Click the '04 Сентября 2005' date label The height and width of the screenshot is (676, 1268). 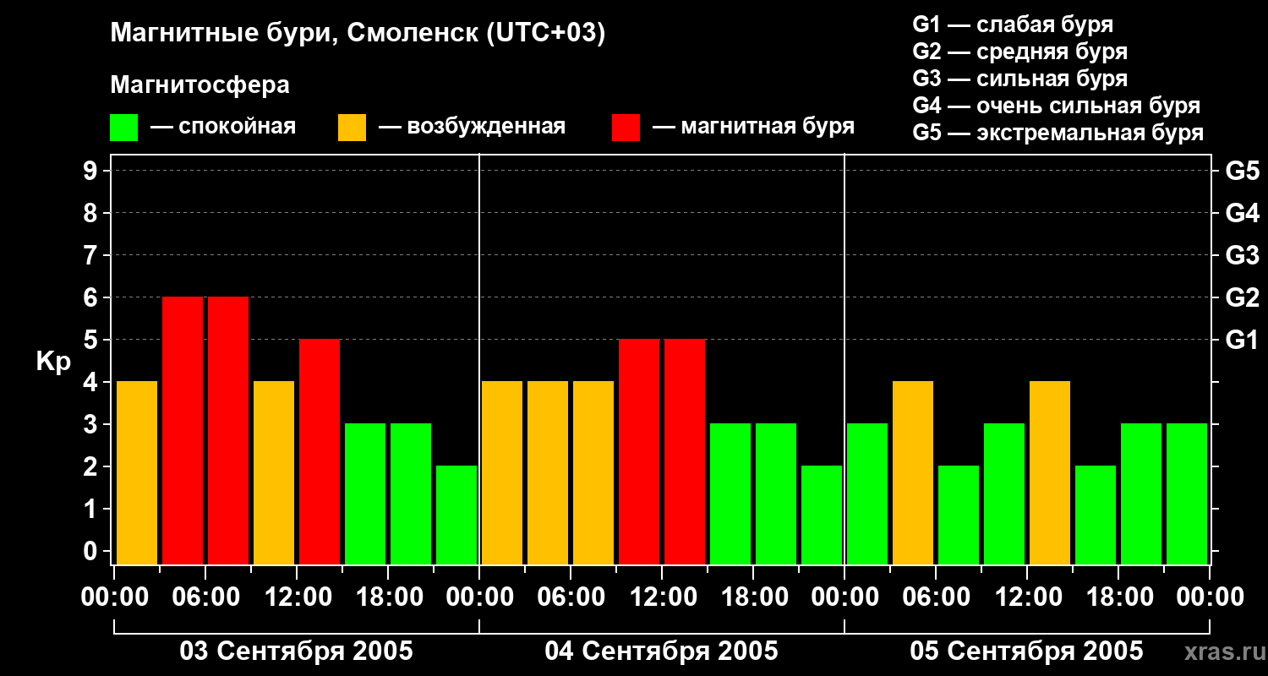pos(662,651)
